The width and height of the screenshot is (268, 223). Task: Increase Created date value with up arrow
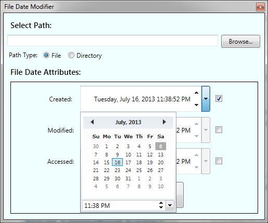(x=196, y=93)
